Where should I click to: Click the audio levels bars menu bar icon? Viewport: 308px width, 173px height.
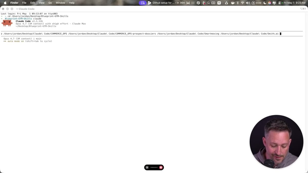[x=188, y=3]
